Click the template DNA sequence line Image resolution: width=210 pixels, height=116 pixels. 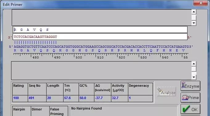coord(101,47)
